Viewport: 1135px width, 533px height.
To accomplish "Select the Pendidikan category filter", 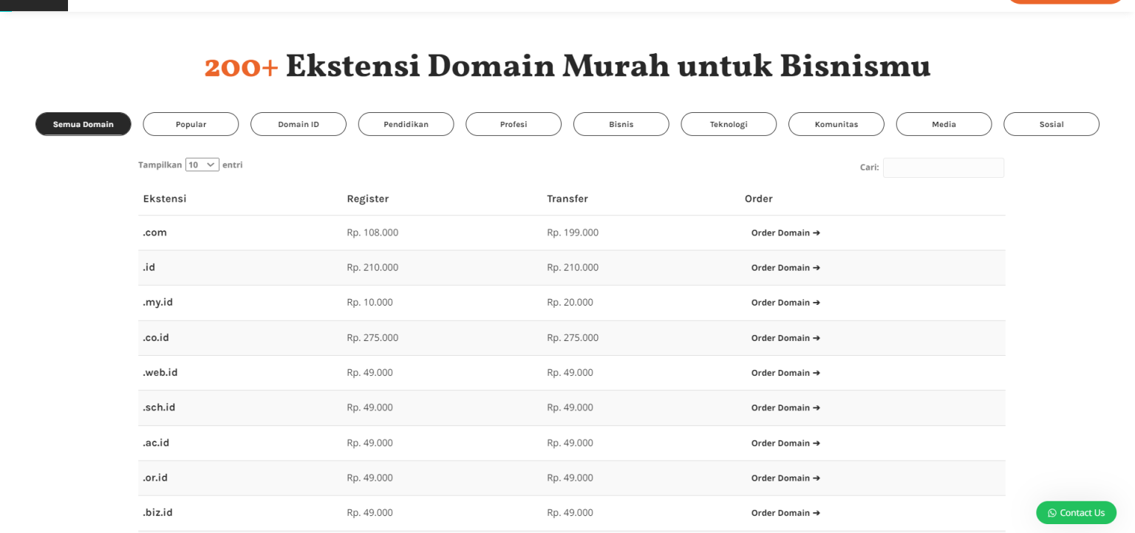I will 406,124.
